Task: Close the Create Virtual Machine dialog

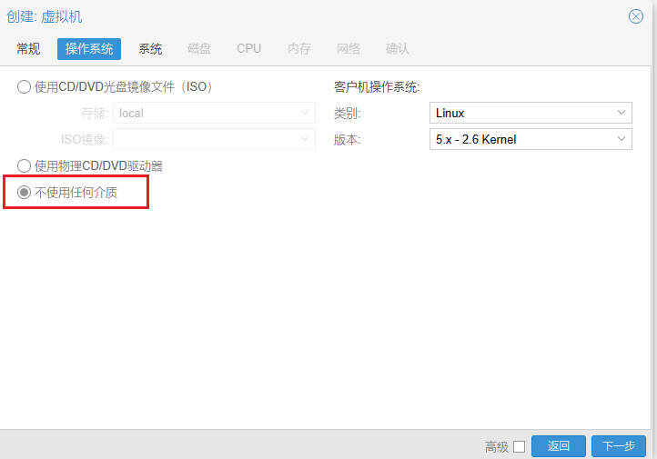Action: [636, 16]
